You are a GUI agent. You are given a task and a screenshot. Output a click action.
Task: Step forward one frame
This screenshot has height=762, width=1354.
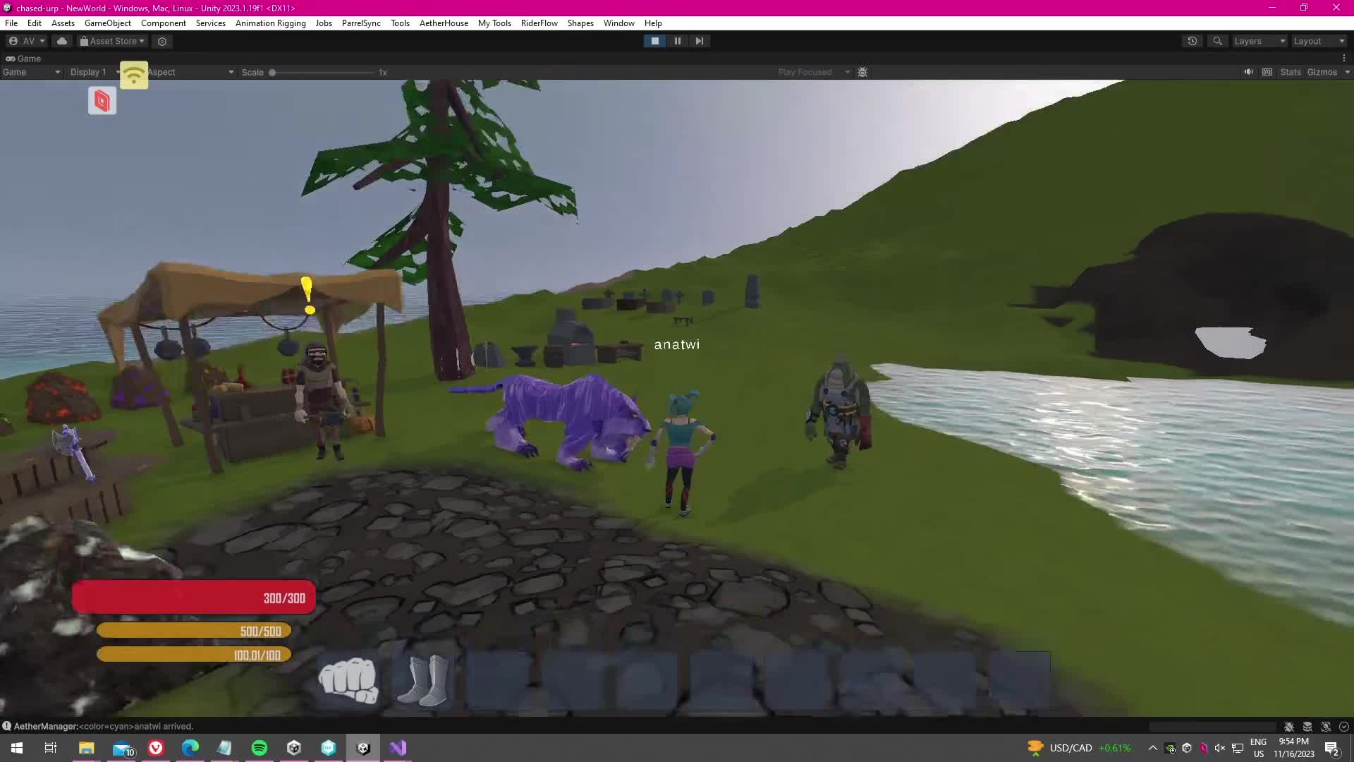click(699, 41)
